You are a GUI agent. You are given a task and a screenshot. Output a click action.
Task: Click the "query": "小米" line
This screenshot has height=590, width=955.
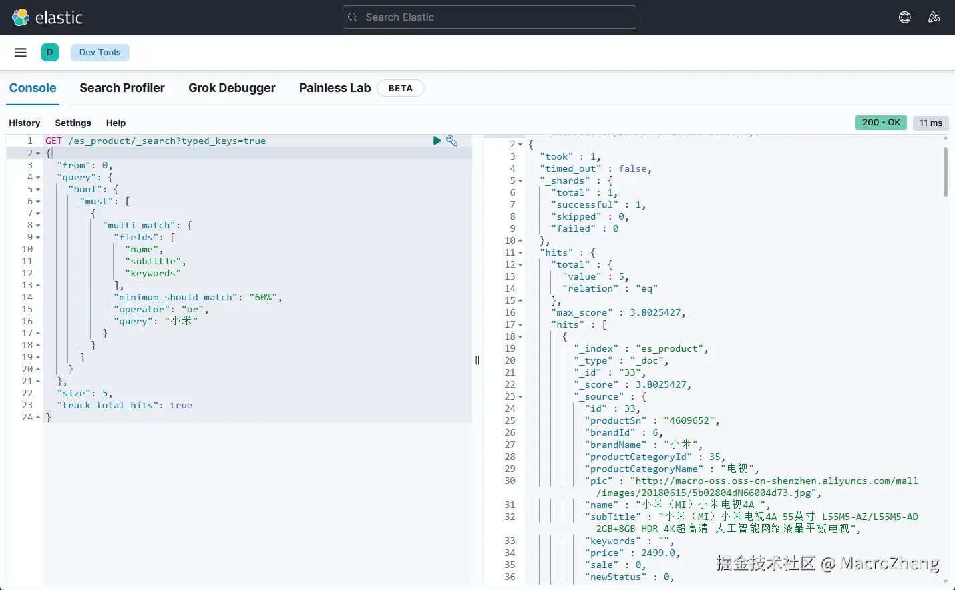[156, 322]
